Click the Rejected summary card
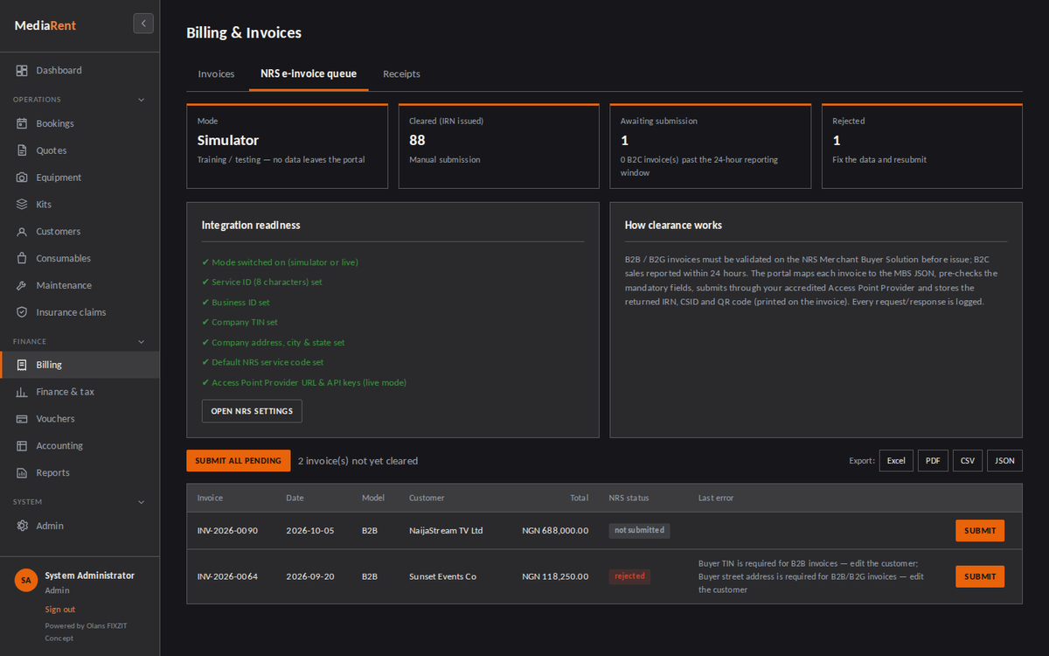This screenshot has width=1049, height=656. tap(922, 146)
